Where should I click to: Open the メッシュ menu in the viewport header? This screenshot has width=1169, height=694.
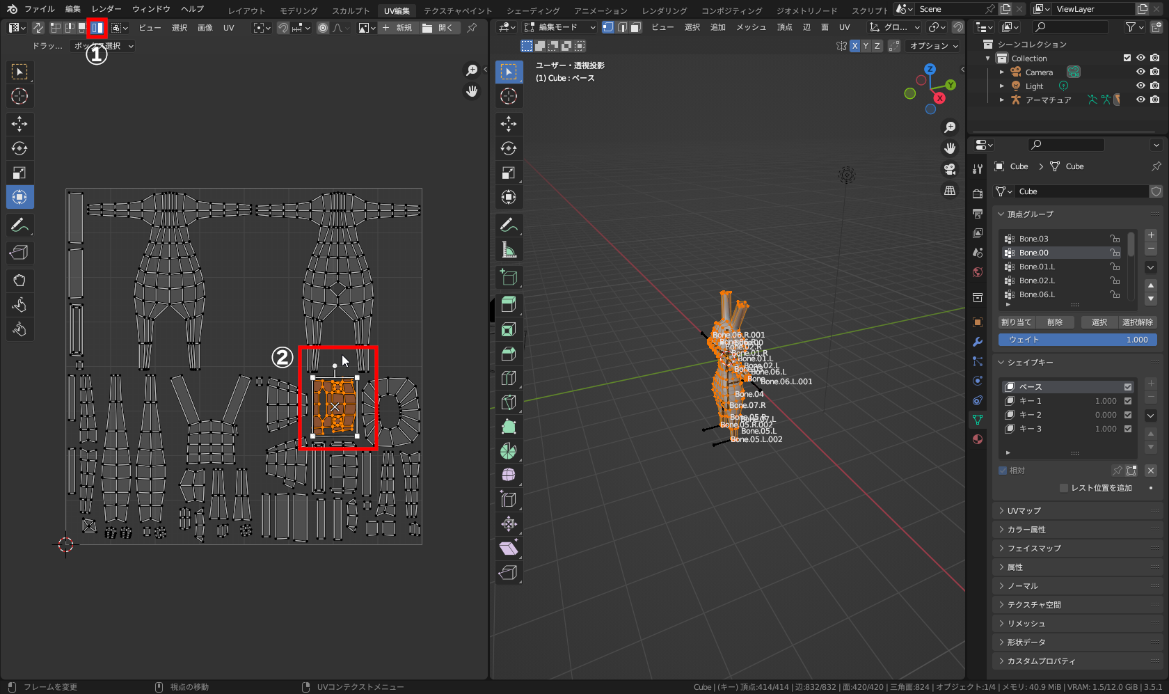pyautogui.click(x=751, y=27)
